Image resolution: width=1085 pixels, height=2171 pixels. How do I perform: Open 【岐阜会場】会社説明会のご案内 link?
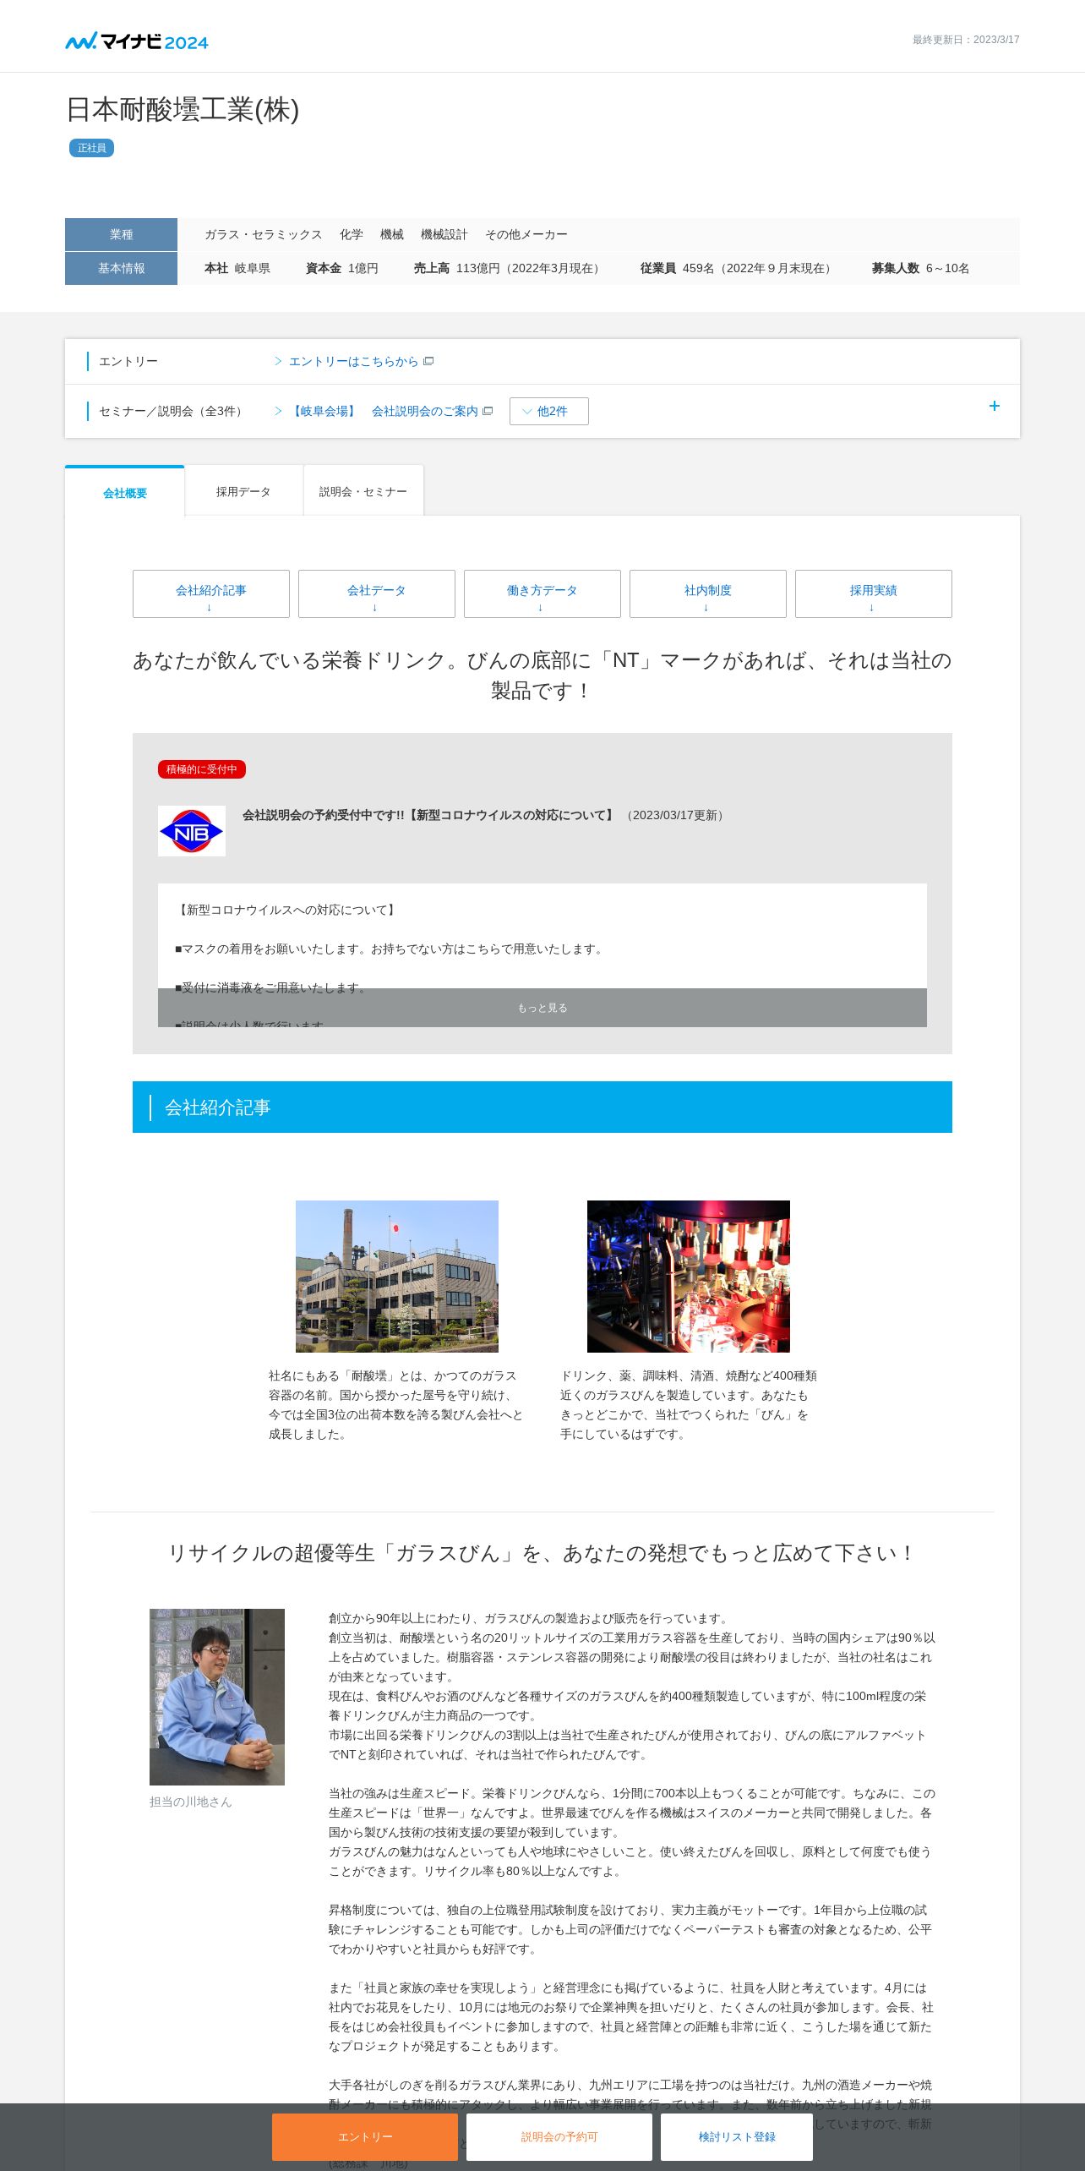pos(384,411)
